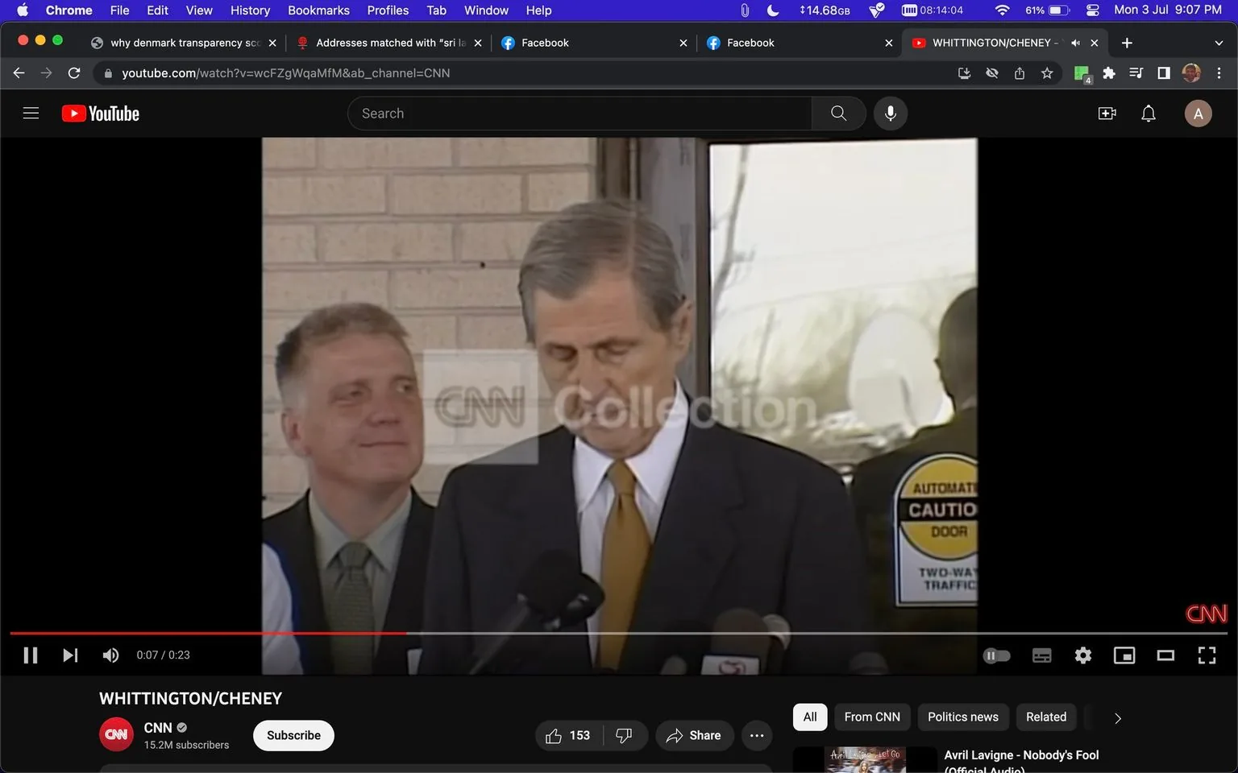Enter fullscreen mode
The height and width of the screenshot is (773, 1238).
pos(1206,655)
